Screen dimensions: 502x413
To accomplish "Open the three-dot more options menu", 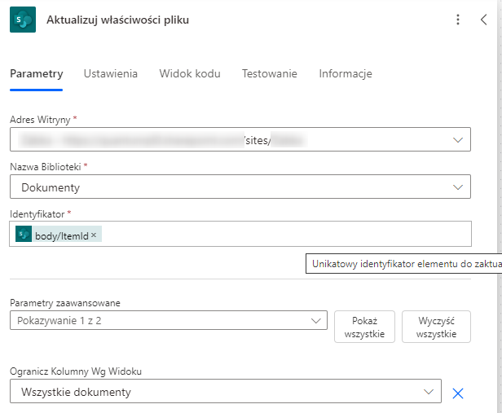I will click(x=458, y=20).
